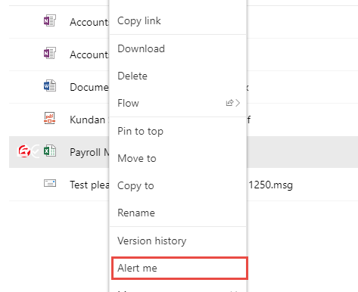Open the Test plea message file name

(x=89, y=185)
